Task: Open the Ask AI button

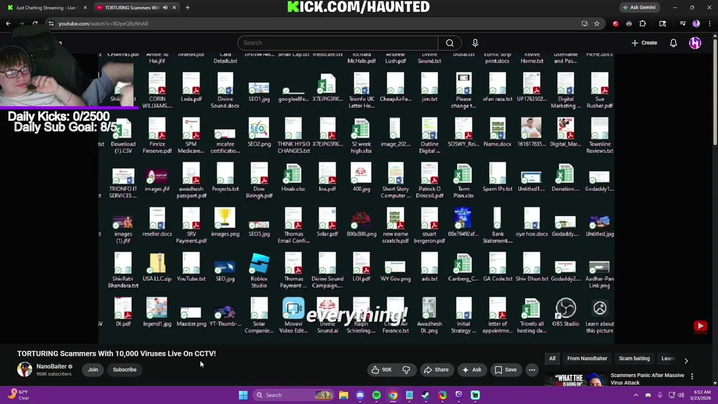Action: pos(471,370)
